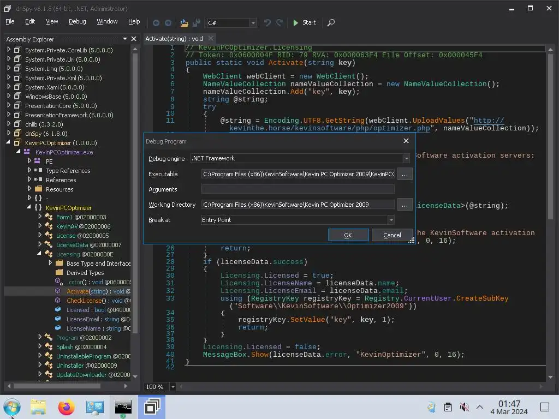Select Activate(string) : void tree item
Image resolution: width=559 pixels, height=419 pixels.
[98, 291]
